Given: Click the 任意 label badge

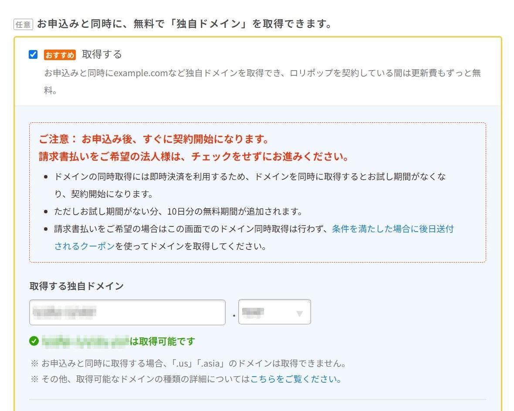Looking at the screenshot, I should [x=23, y=24].
